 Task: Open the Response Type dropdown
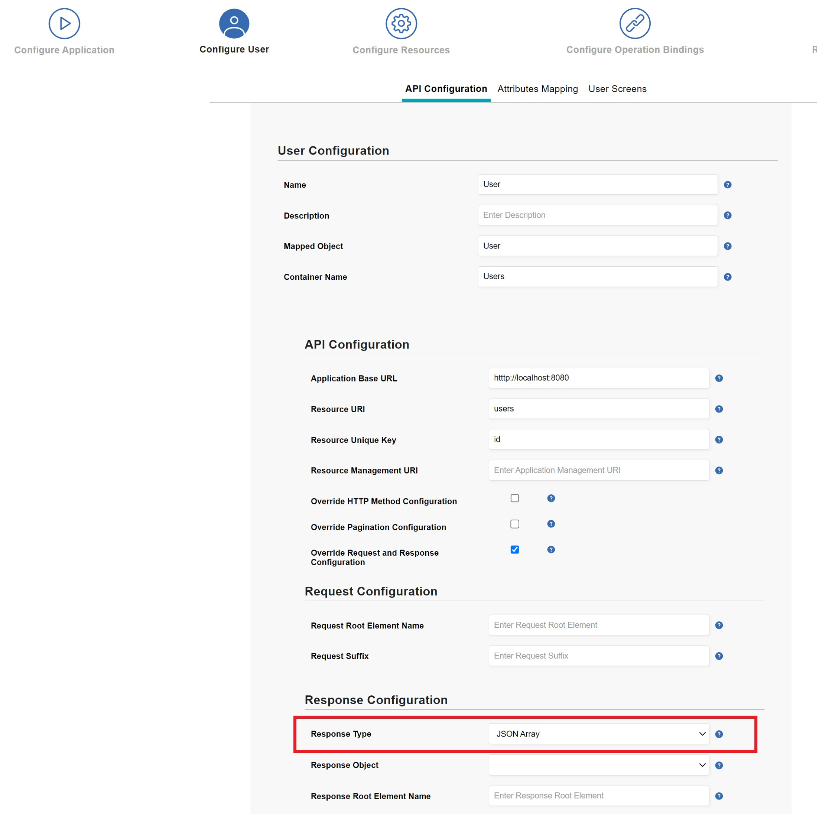click(x=599, y=734)
